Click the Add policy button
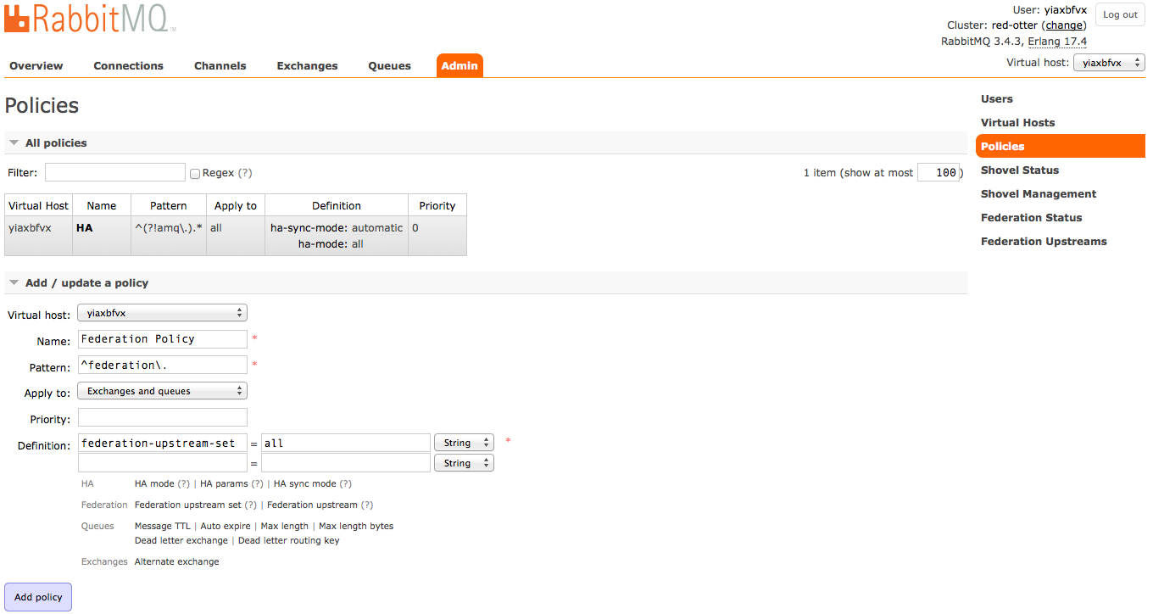 pos(38,597)
